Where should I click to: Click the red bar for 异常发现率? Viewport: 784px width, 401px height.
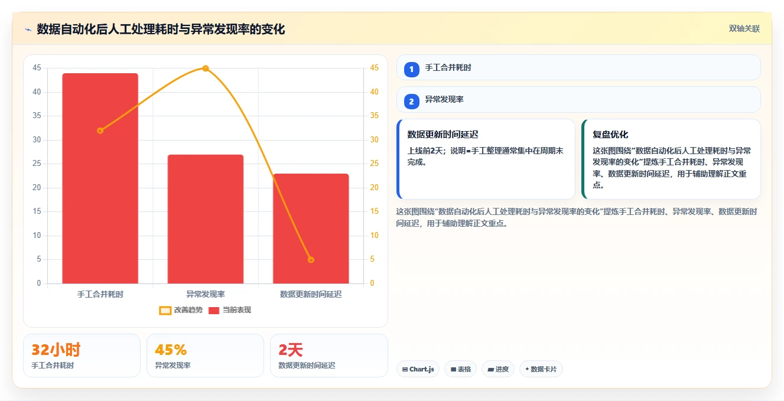(206, 219)
